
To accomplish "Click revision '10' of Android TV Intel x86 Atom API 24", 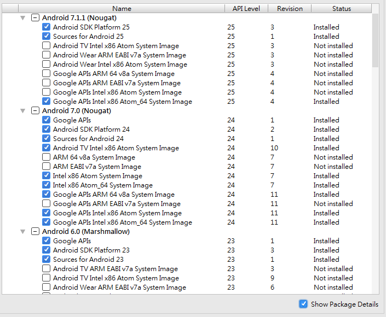I will 274,148.
